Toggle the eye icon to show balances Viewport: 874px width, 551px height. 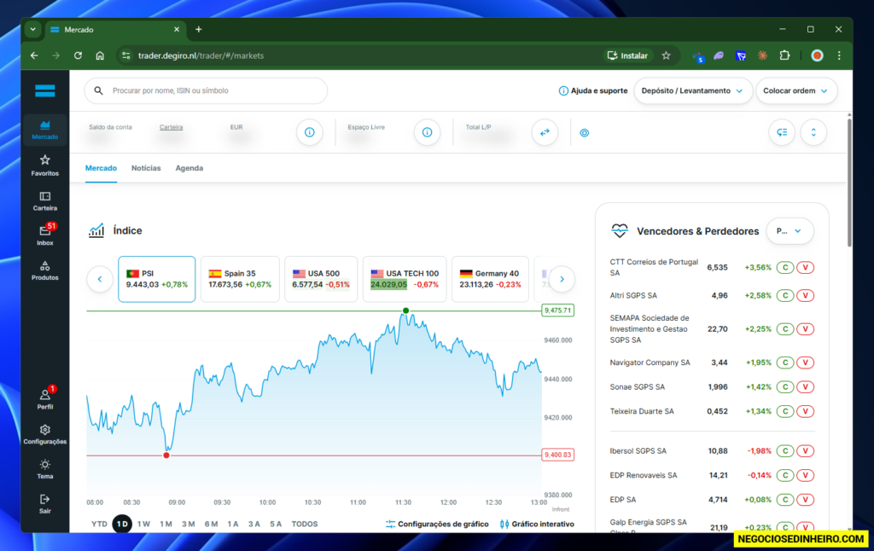tap(584, 132)
